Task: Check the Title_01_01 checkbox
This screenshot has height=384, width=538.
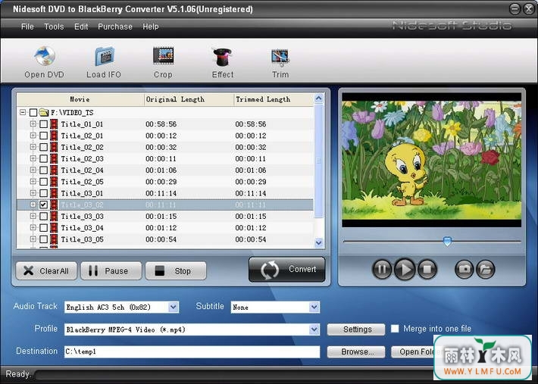Action: [44, 124]
